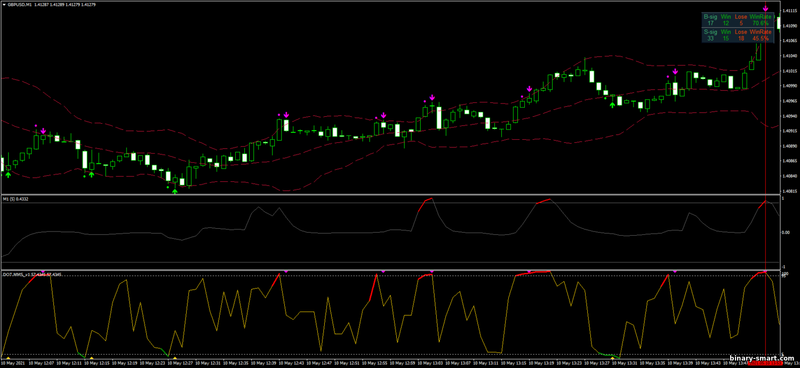
Task: Click the topmost magenta sell arrow on the red vertical line
Action: (x=765, y=9)
